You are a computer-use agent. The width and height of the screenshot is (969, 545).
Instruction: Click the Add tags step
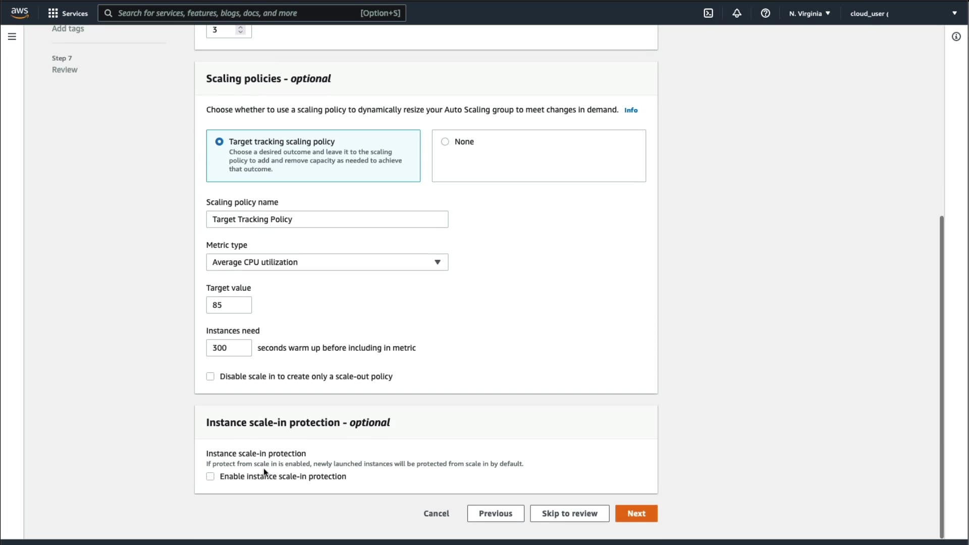68,29
